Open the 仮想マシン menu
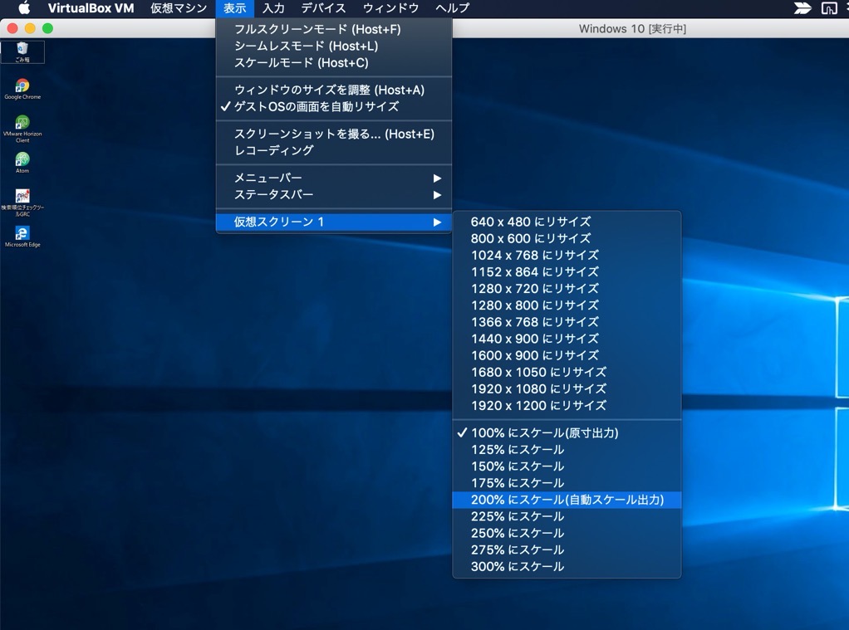The width and height of the screenshot is (849, 630). [179, 7]
